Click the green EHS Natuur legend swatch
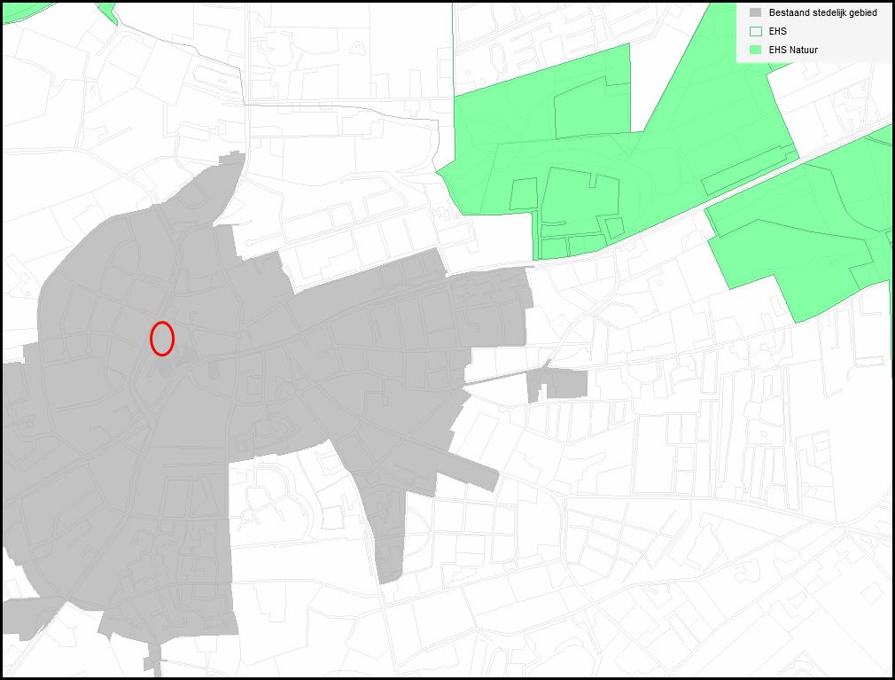The height and width of the screenshot is (680, 895). click(755, 50)
